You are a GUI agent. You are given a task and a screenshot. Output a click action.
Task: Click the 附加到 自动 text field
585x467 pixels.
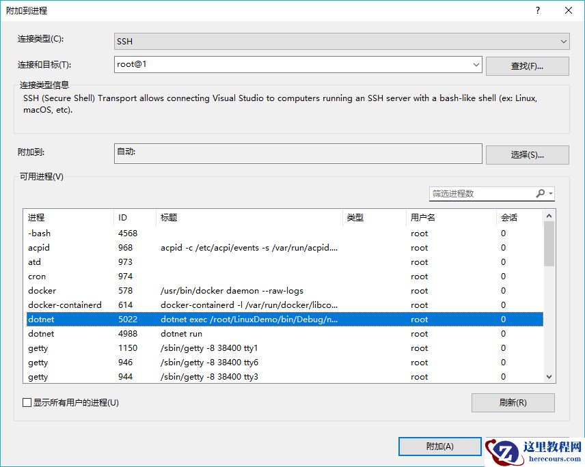298,154
